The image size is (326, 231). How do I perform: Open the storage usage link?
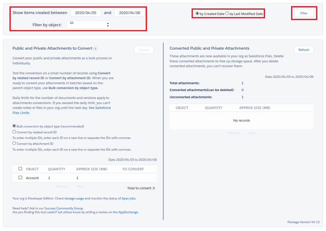[74, 199]
